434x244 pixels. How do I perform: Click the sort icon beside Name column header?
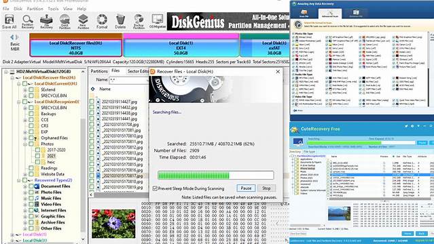93,89
